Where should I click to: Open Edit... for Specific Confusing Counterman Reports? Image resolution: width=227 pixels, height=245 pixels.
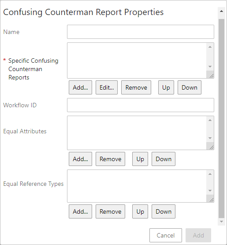[x=107, y=87]
